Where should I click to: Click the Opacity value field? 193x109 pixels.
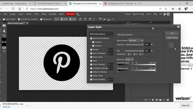click(147, 45)
